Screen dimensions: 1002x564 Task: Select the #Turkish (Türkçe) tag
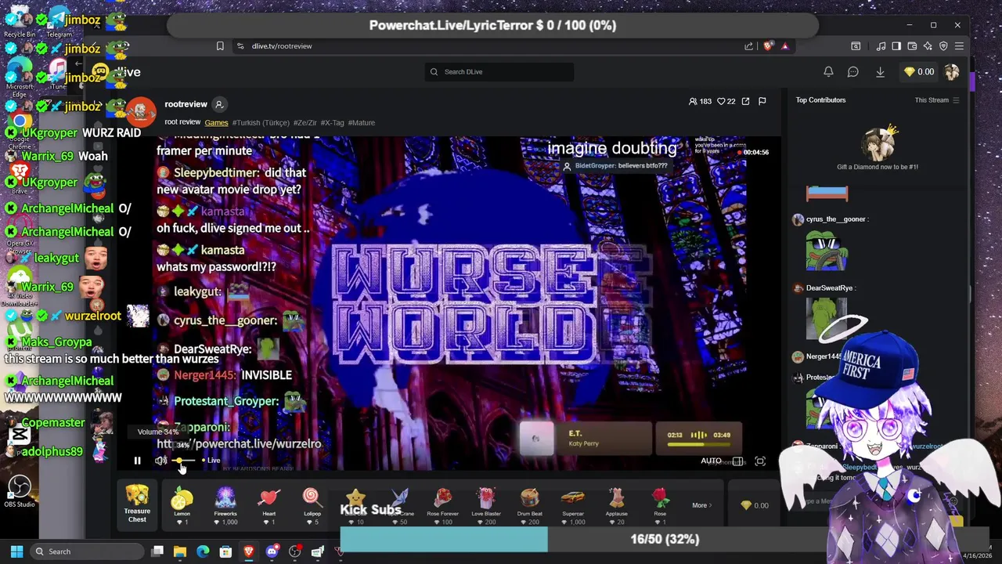[x=261, y=122]
